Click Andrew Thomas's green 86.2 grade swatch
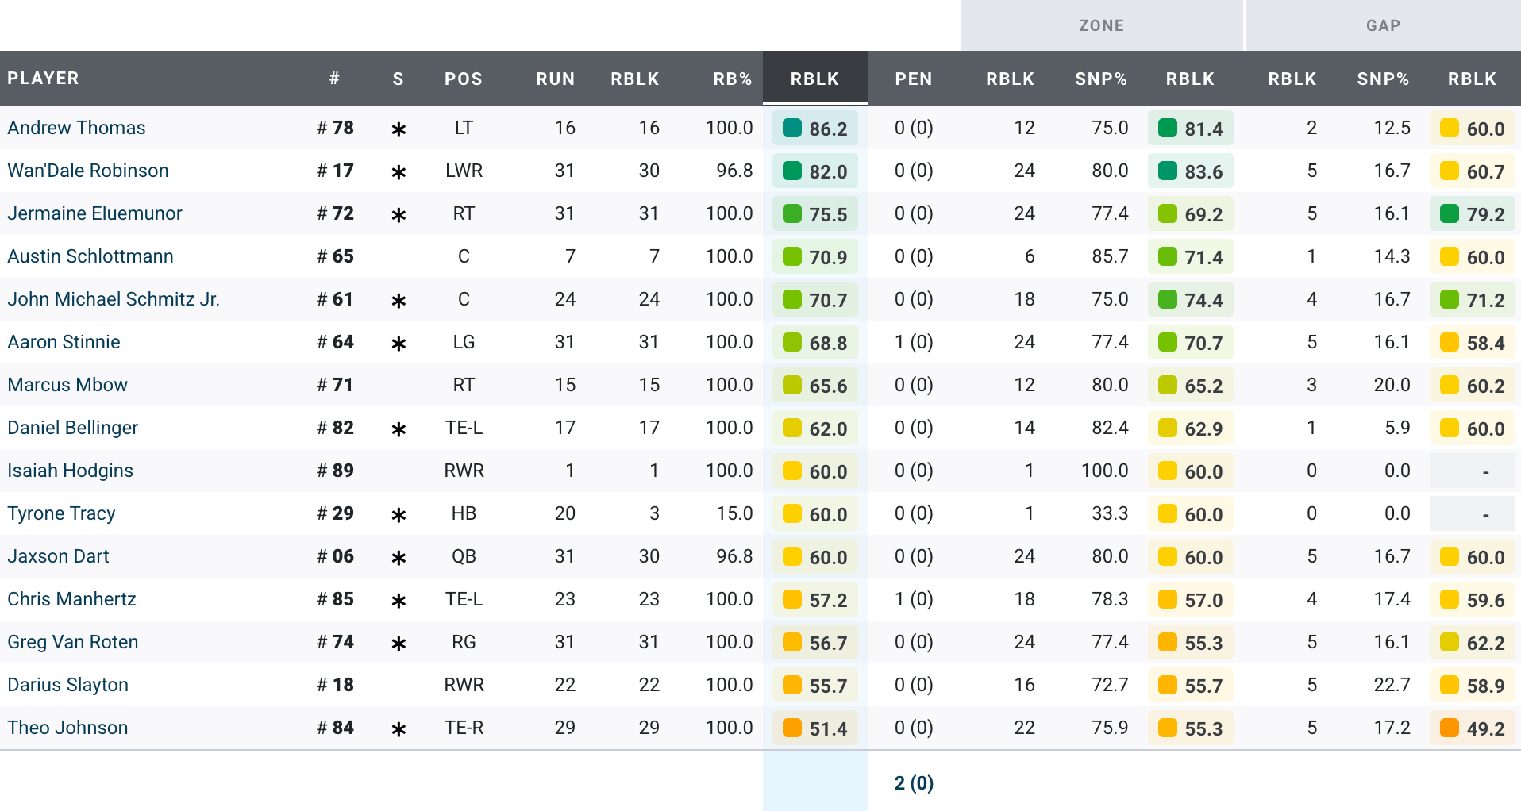The height and width of the screenshot is (811, 1521). (x=792, y=129)
